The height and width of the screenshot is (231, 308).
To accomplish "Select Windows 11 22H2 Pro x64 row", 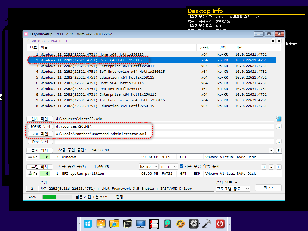I will pyautogui.click(x=151, y=60).
